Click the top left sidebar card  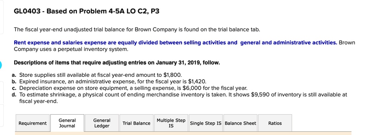1,17
